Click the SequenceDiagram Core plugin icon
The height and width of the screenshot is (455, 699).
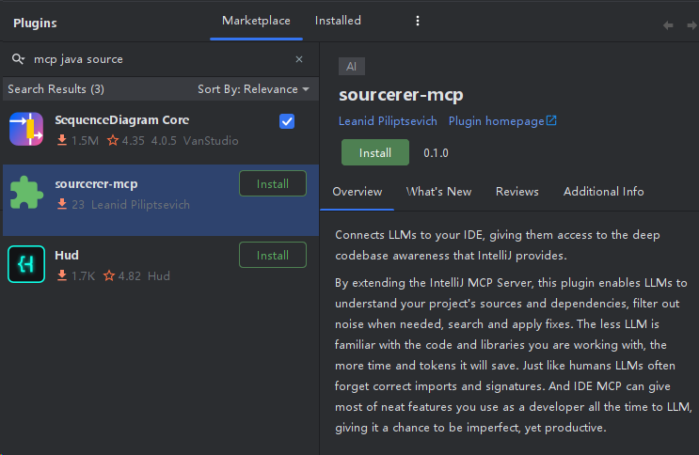(x=26, y=129)
